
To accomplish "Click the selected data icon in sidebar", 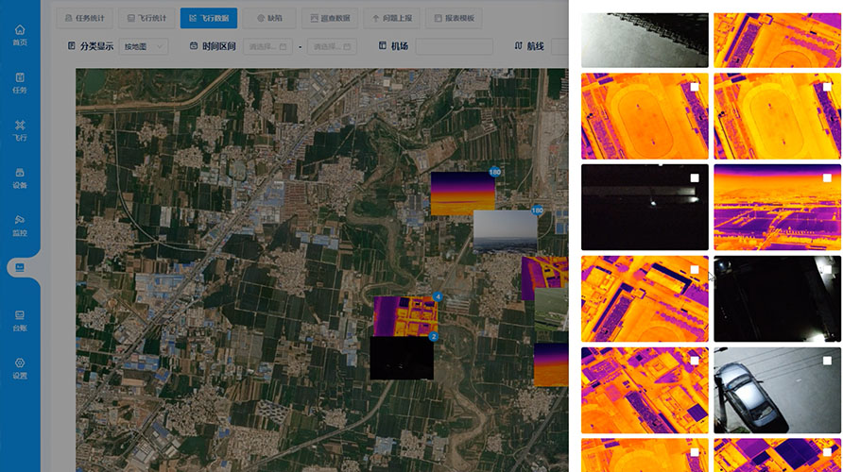I will click(x=20, y=269).
